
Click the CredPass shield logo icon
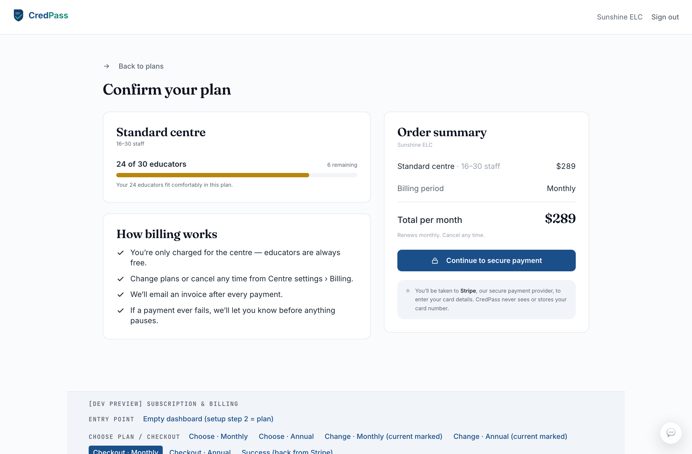(19, 15)
